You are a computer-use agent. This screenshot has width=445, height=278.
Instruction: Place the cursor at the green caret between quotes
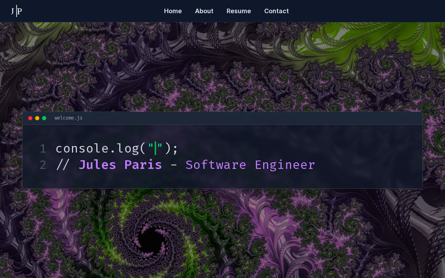tap(155, 149)
